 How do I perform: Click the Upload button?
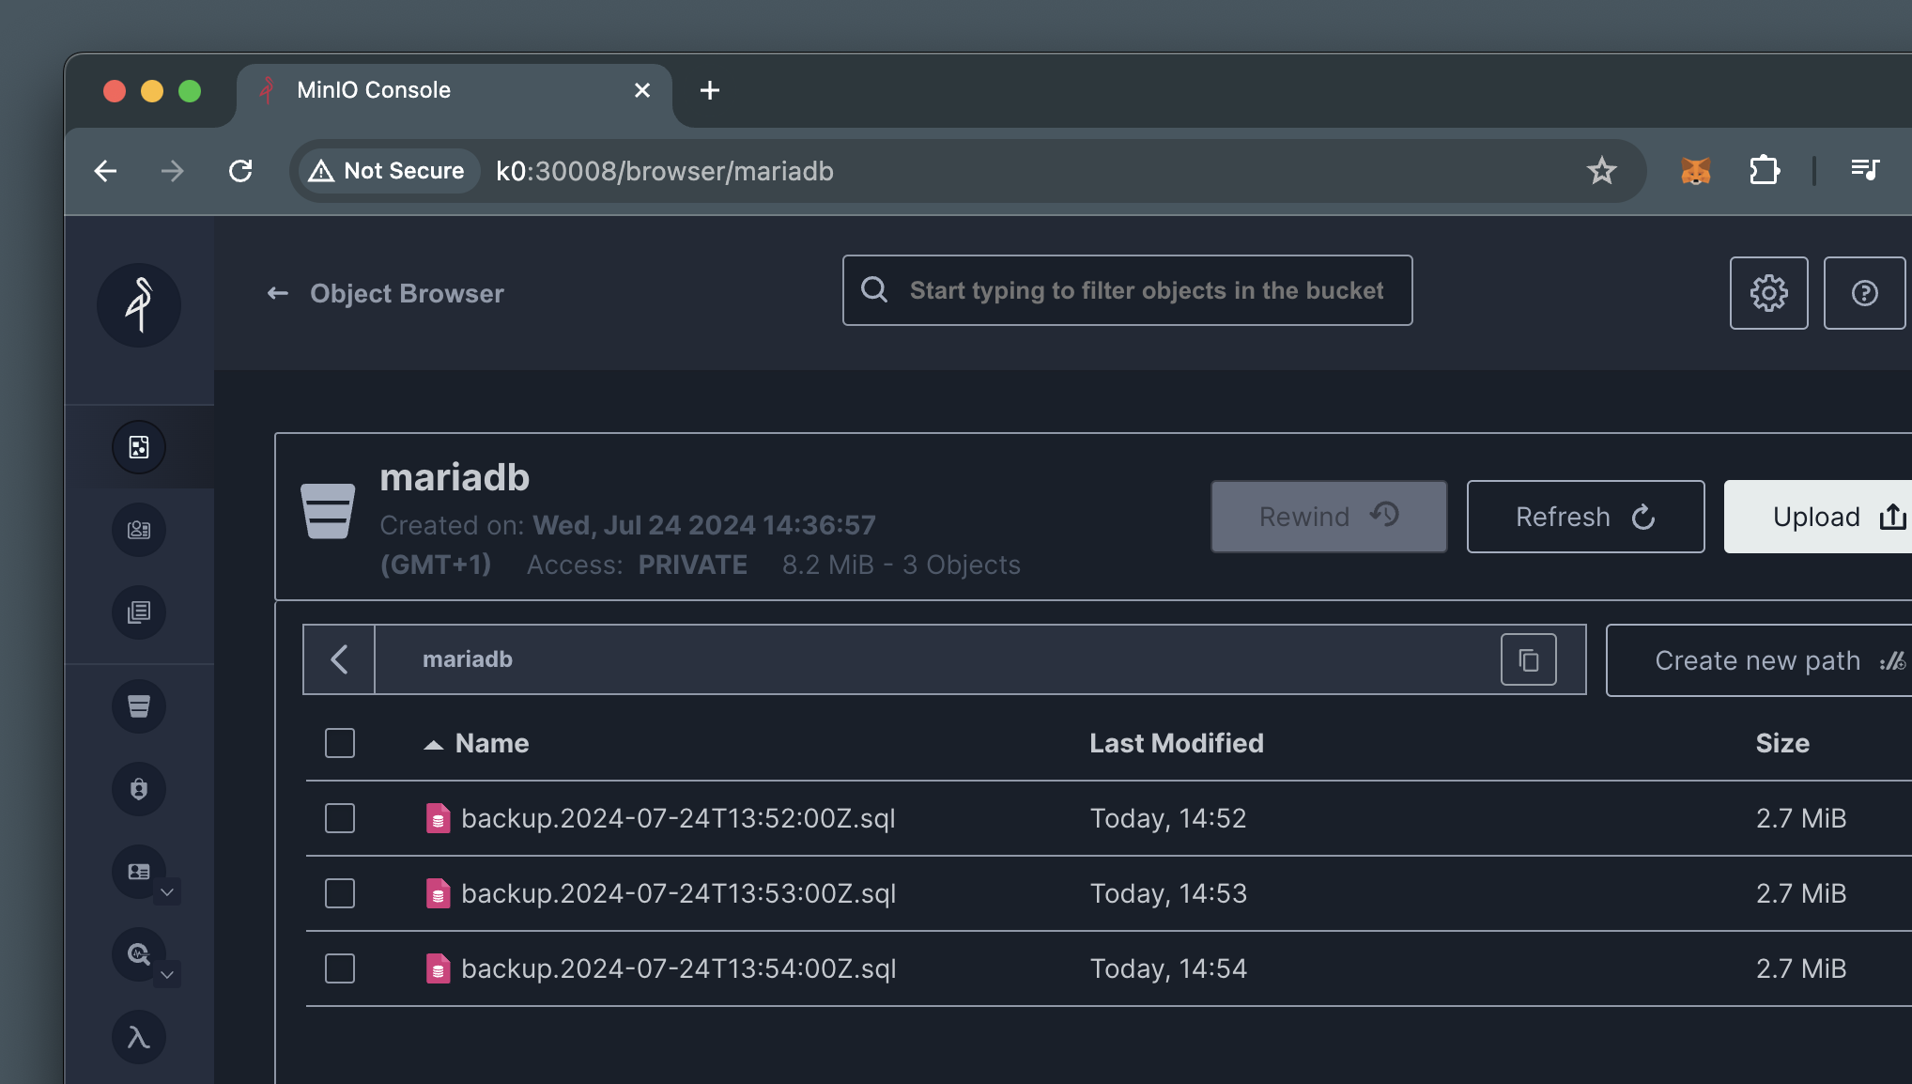pyautogui.click(x=1819, y=517)
